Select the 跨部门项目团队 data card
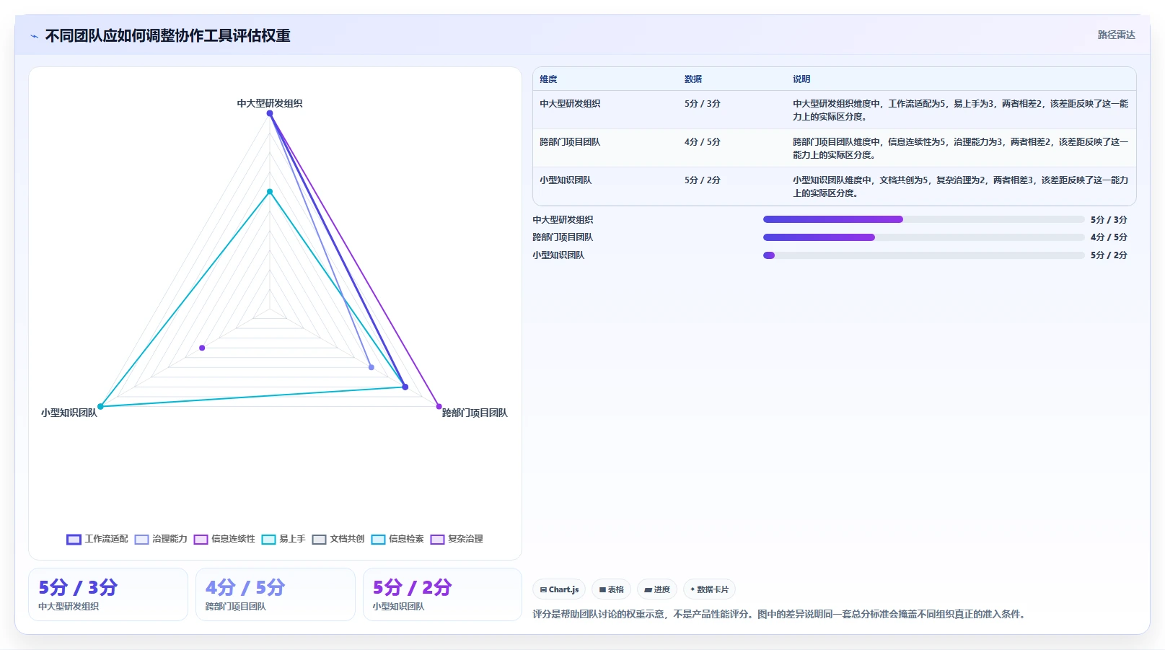This screenshot has height=650, width=1165. click(x=276, y=594)
